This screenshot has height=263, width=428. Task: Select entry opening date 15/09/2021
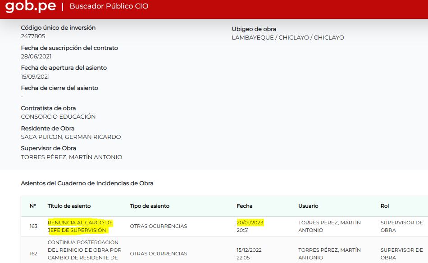pos(35,76)
